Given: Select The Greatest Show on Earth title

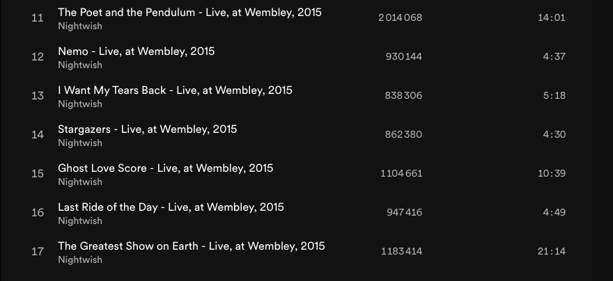Looking at the screenshot, I should [x=191, y=246].
